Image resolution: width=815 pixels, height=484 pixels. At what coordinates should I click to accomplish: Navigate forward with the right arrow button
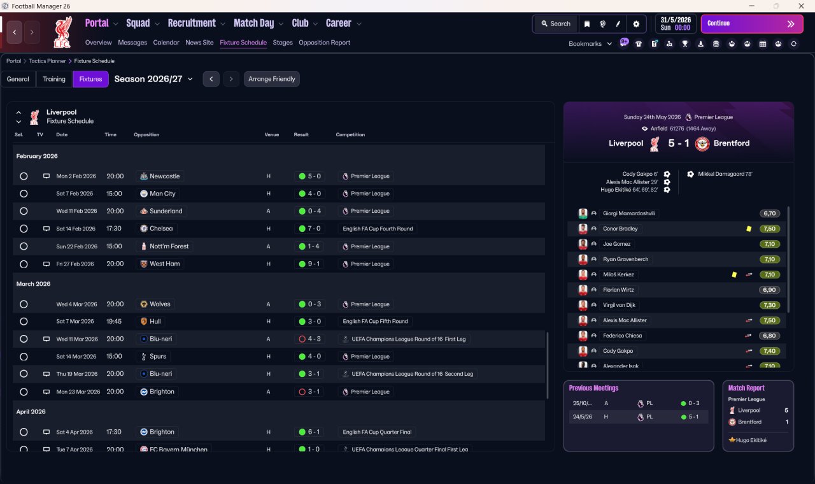pyautogui.click(x=32, y=31)
